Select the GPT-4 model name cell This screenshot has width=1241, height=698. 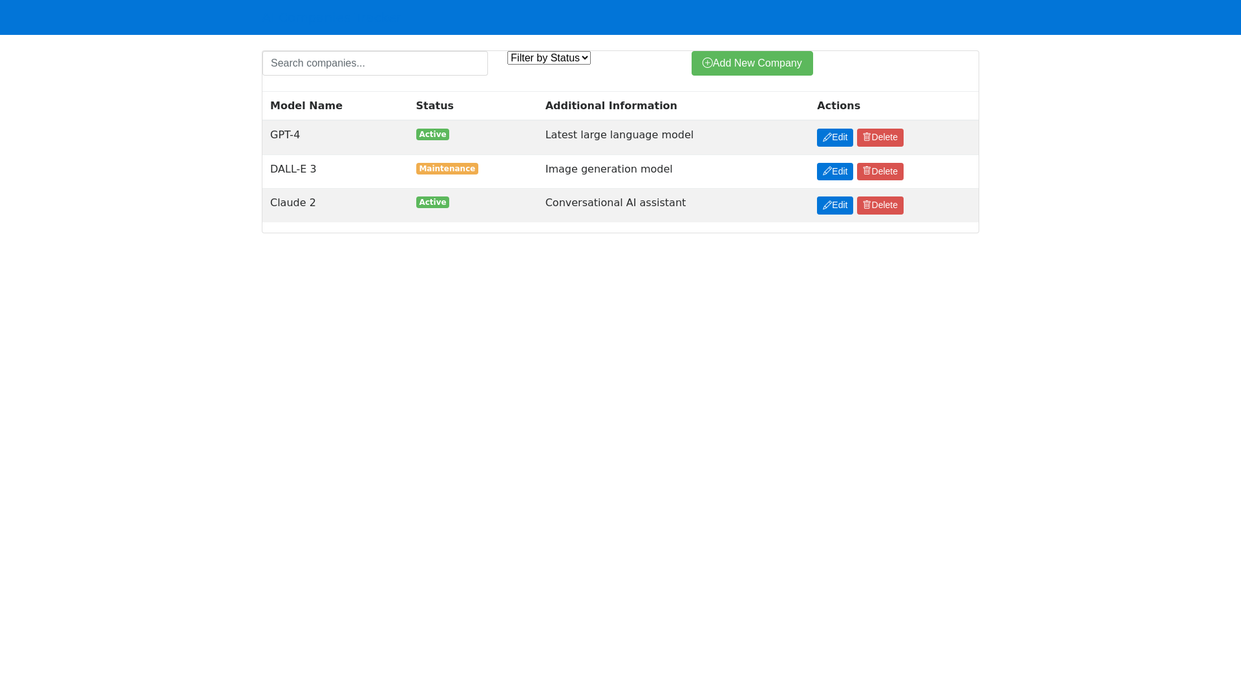tap(335, 138)
